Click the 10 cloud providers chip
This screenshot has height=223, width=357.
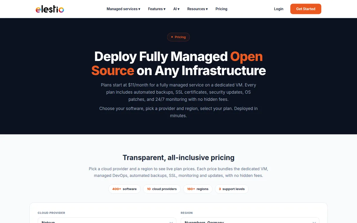pos(162,189)
